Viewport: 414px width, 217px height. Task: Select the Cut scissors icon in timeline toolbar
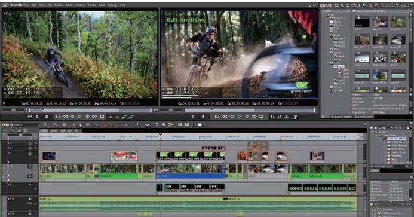coord(74,125)
